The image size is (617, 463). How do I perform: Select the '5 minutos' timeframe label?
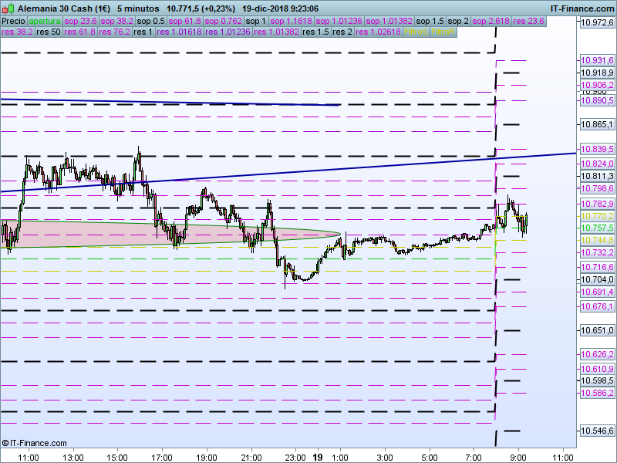tap(138, 8)
